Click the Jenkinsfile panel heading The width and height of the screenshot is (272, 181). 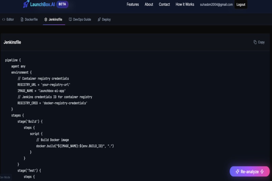pyautogui.click(x=12, y=42)
